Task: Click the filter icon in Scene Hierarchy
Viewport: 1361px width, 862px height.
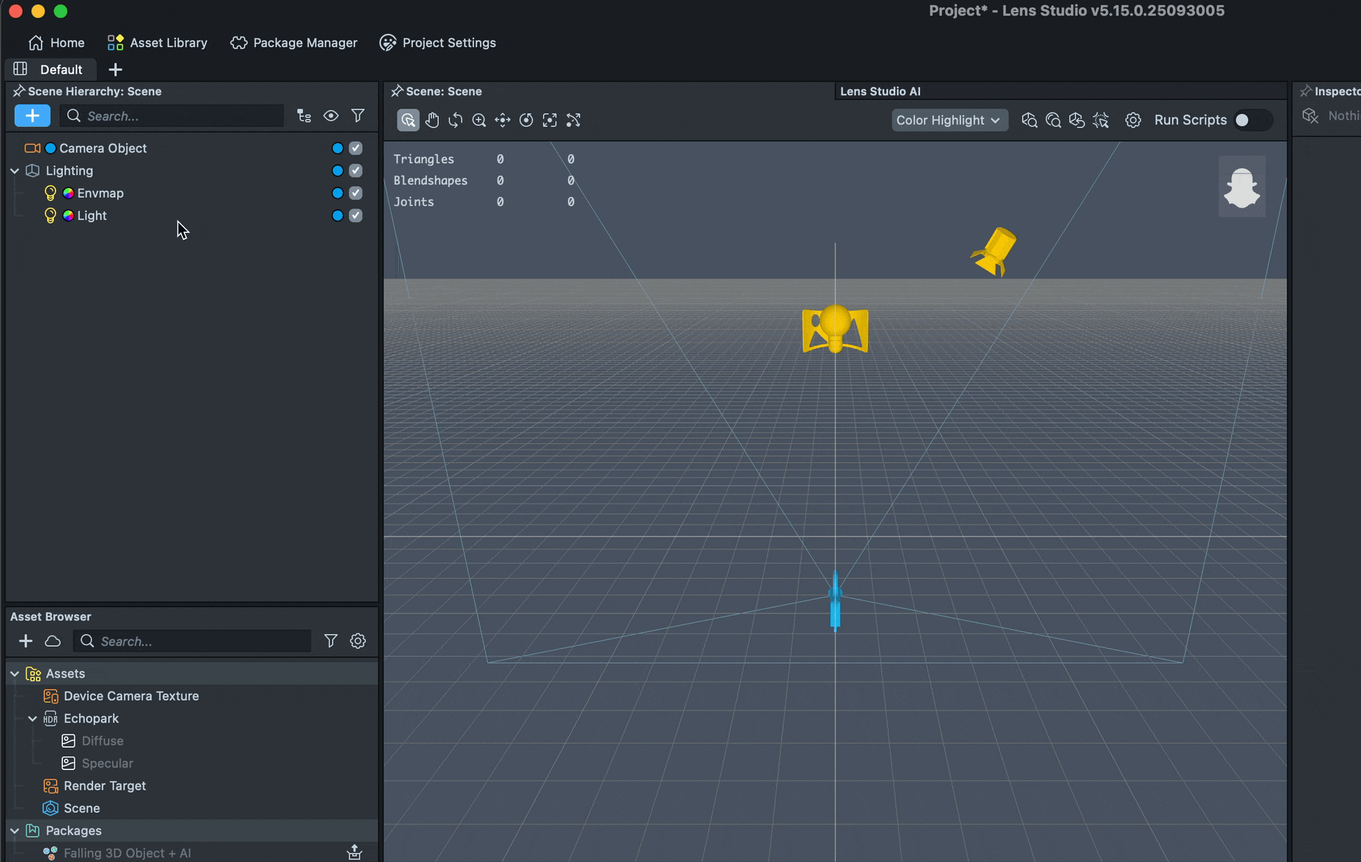Action: 358,116
